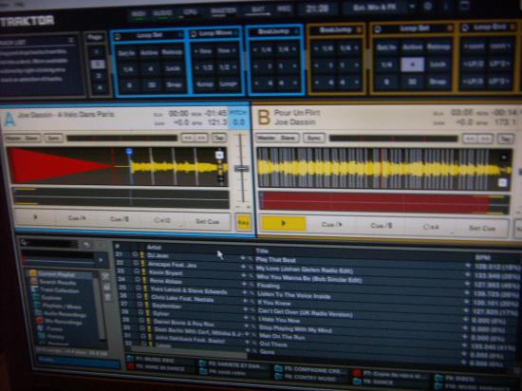Click Deck B letter icon
522x391 pixels.
[264, 118]
